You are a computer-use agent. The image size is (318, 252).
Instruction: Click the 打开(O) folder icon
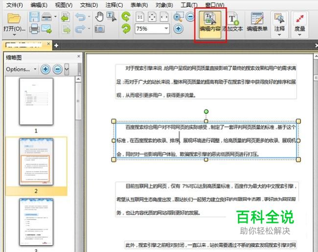(x=14, y=18)
